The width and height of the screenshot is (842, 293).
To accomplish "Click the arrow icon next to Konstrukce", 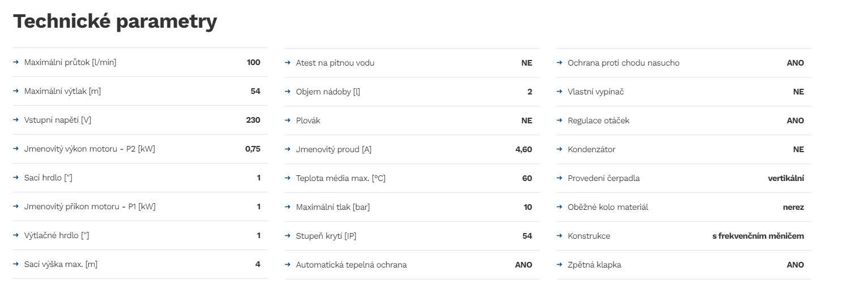I will pyautogui.click(x=559, y=236).
